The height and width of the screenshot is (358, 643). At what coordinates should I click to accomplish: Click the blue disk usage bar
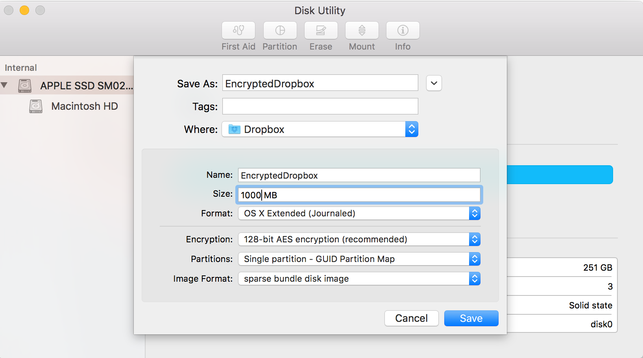(560, 175)
